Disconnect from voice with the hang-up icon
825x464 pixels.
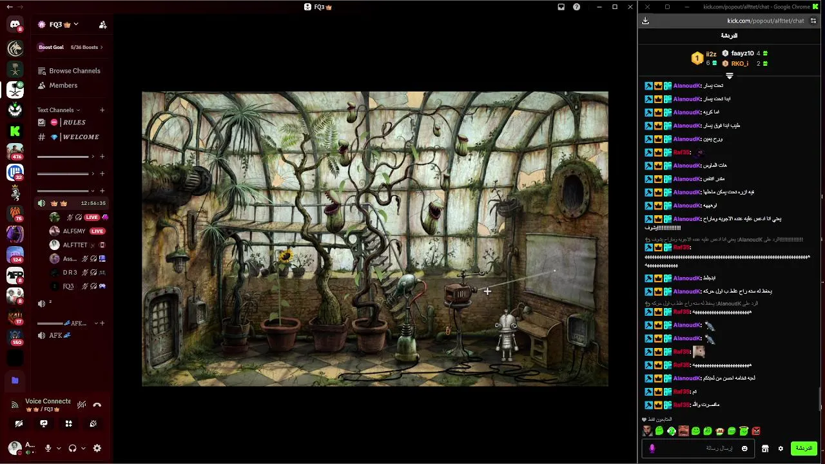pyautogui.click(x=97, y=405)
